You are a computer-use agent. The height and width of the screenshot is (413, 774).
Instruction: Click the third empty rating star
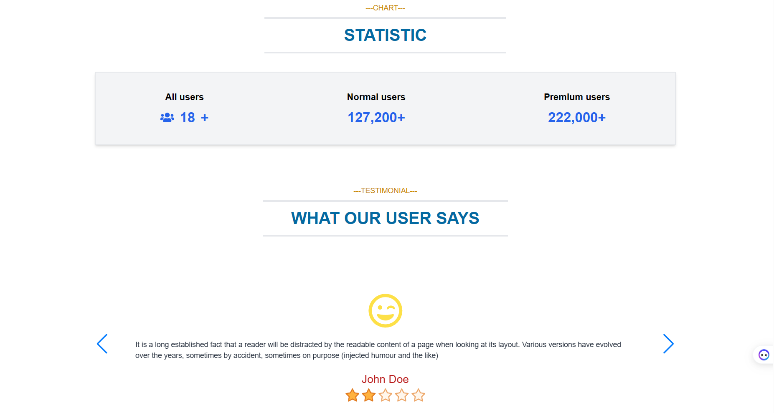pos(386,395)
